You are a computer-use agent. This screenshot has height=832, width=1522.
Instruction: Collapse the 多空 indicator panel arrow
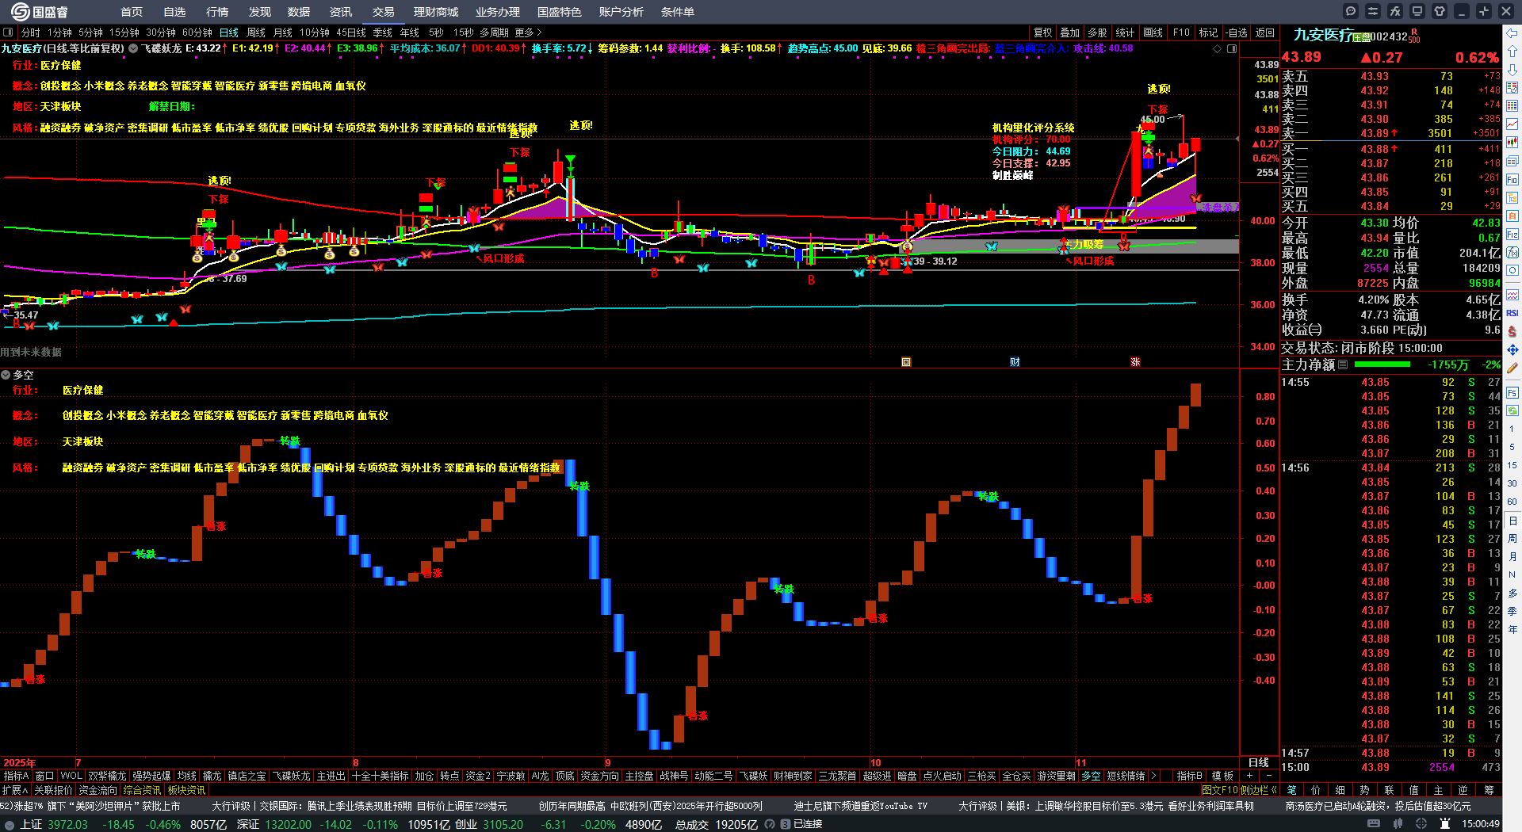coord(6,375)
